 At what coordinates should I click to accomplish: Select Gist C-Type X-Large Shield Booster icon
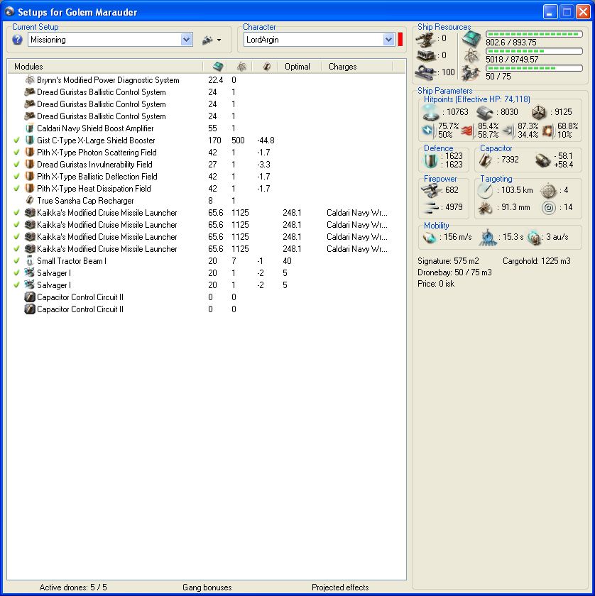30,140
